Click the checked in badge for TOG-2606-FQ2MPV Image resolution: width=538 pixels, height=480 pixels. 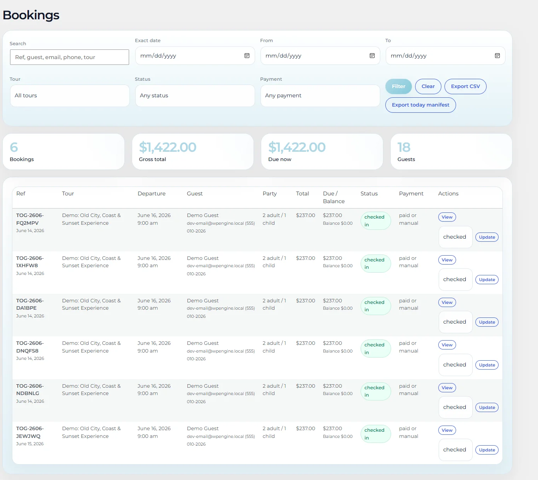click(376, 221)
